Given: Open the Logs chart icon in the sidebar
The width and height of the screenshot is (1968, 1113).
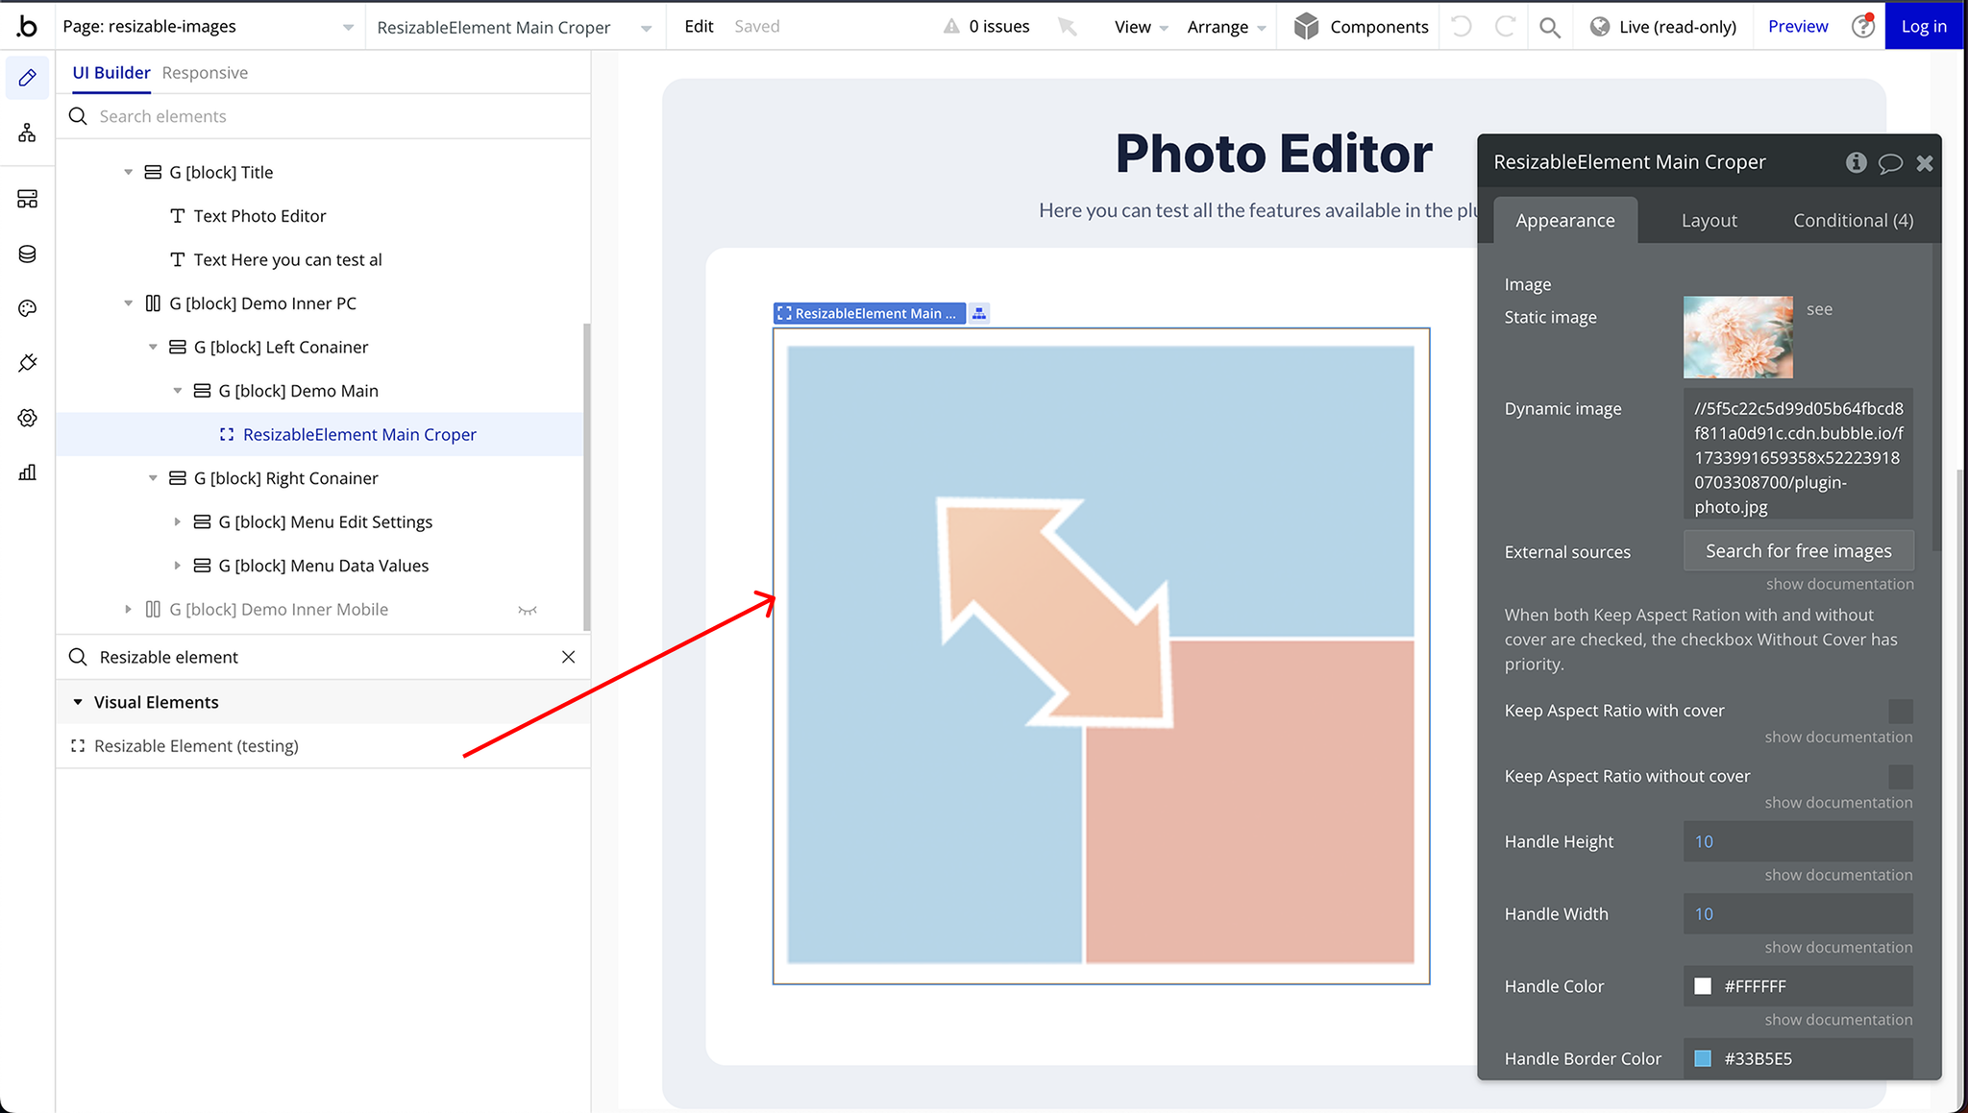Looking at the screenshot, I should click(27, 472).
